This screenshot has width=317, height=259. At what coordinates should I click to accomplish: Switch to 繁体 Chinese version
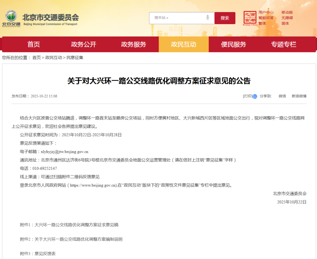[x=262, y=24]
